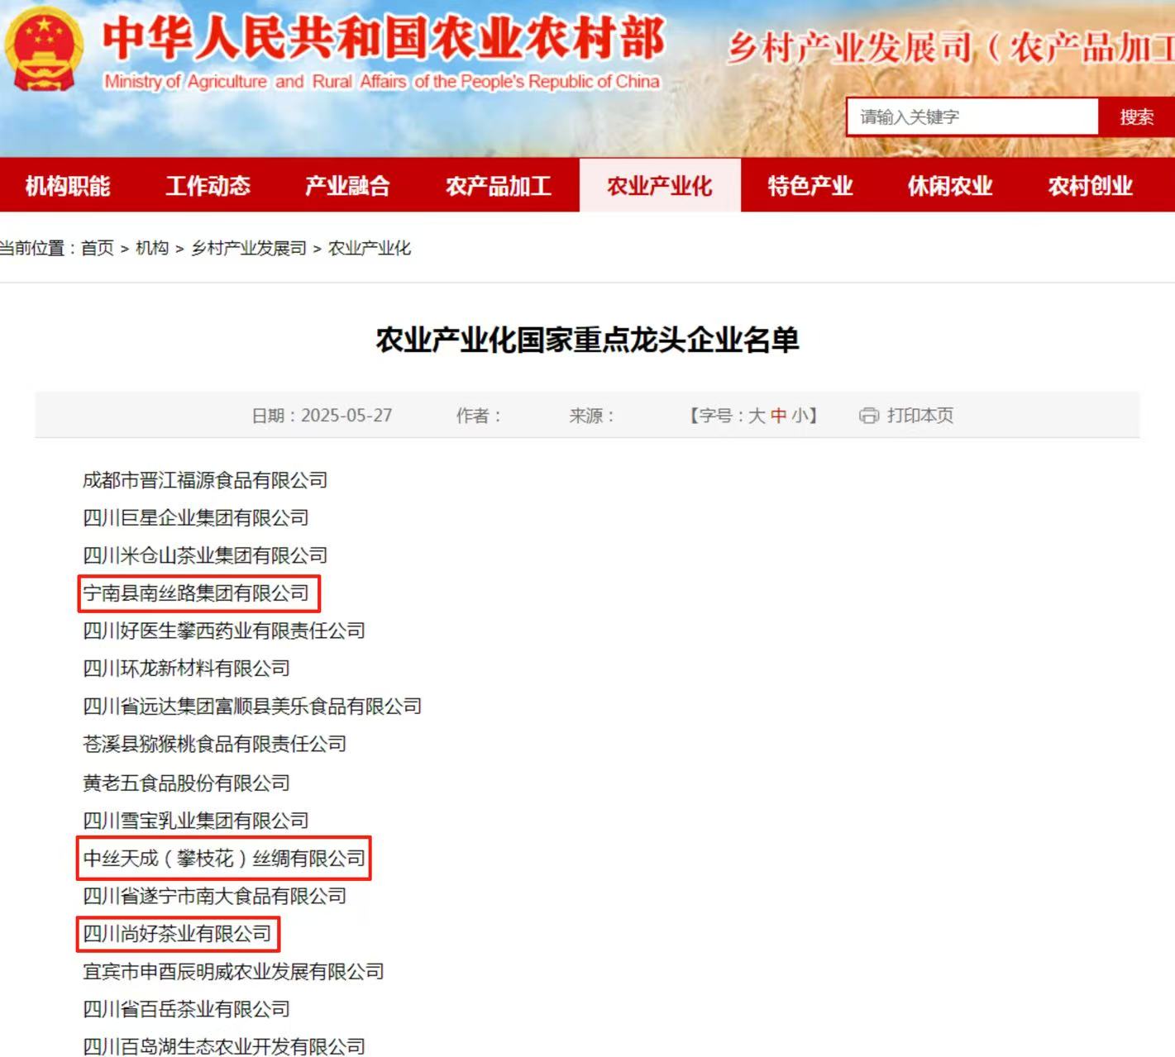
Task: Click the national emblem logo
Action: pyautogui.click(x=43, y=48)
